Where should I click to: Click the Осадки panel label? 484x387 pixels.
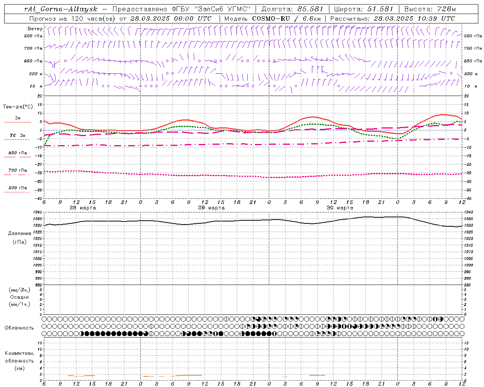click(20, 297)
